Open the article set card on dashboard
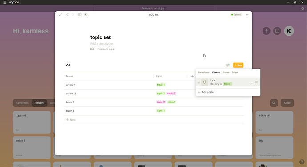 click(275, 122)
